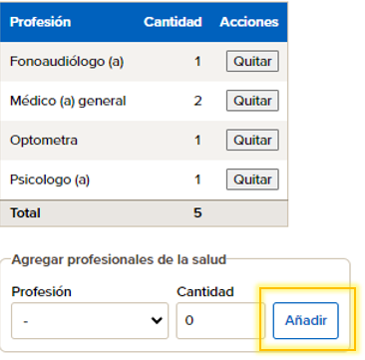
Task: Select the Médico (a) general profession cell
Action: (x=68, y=101)
